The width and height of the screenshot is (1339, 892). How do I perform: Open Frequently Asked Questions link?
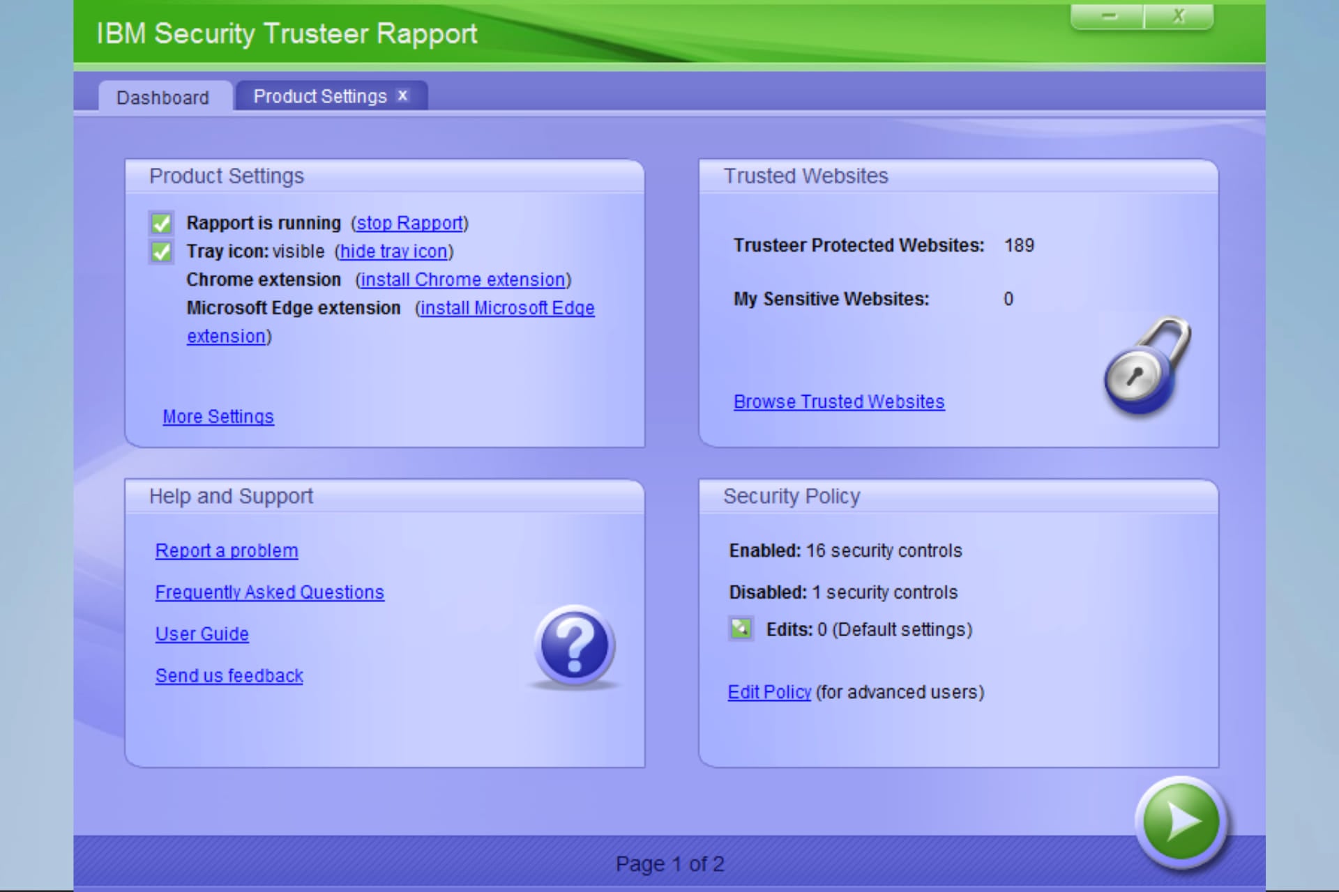pyautogui.click(x=269, y=592)
